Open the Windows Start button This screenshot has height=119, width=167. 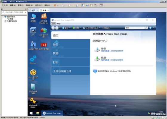(x=31, y=113)
